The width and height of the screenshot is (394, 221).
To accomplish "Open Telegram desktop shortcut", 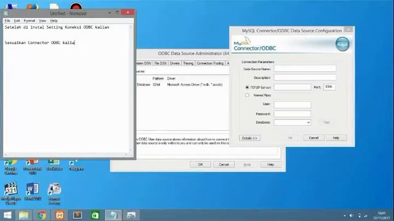I will point(76,165).
